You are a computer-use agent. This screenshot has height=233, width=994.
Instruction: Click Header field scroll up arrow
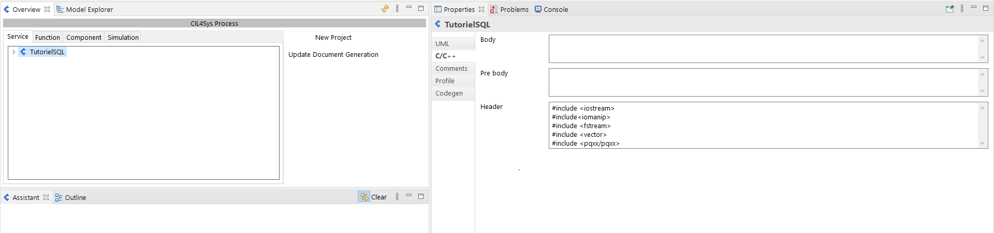[982, 108]
